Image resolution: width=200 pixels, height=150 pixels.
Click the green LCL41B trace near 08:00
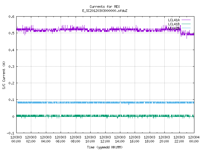[76, 116]
